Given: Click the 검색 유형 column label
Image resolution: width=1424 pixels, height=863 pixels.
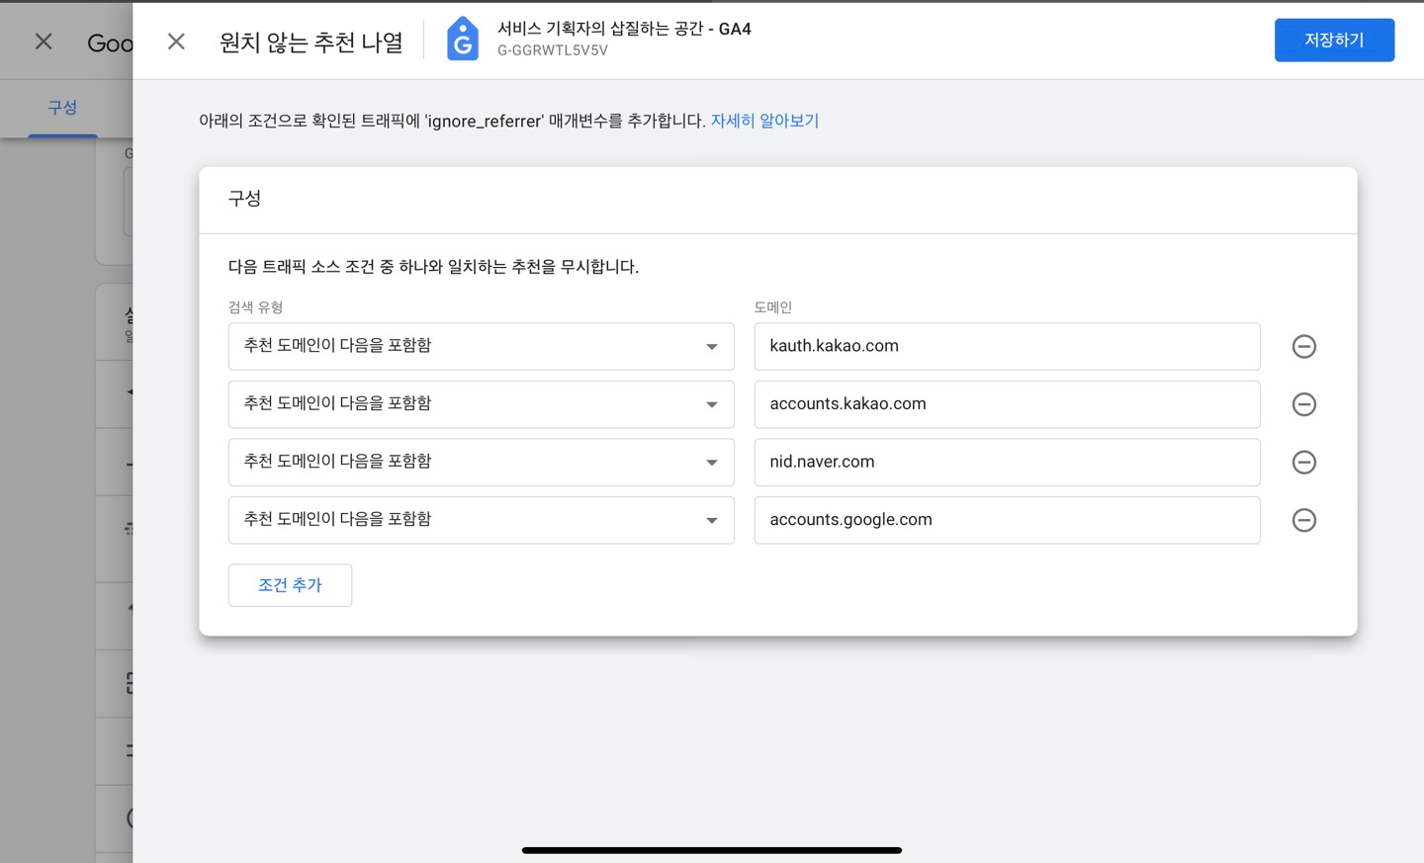Looking at the screenshot, I should 256,307.
